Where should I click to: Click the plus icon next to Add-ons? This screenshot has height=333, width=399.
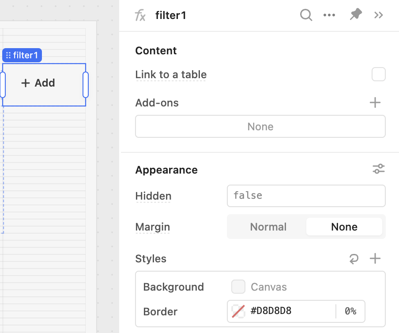pyautogui.click(x=375, y=102)
